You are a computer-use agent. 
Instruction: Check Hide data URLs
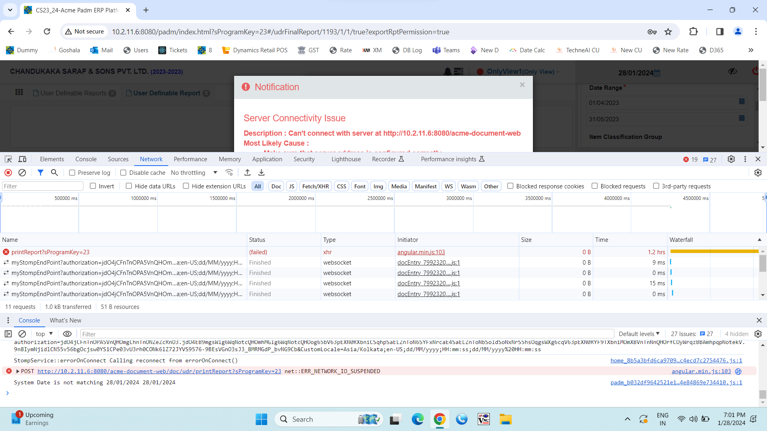(x=129, y=186)
